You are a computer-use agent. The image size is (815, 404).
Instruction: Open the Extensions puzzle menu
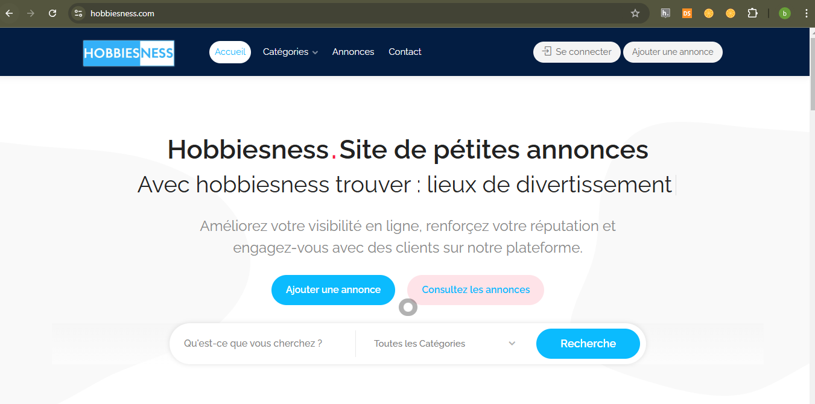(752, 13)
